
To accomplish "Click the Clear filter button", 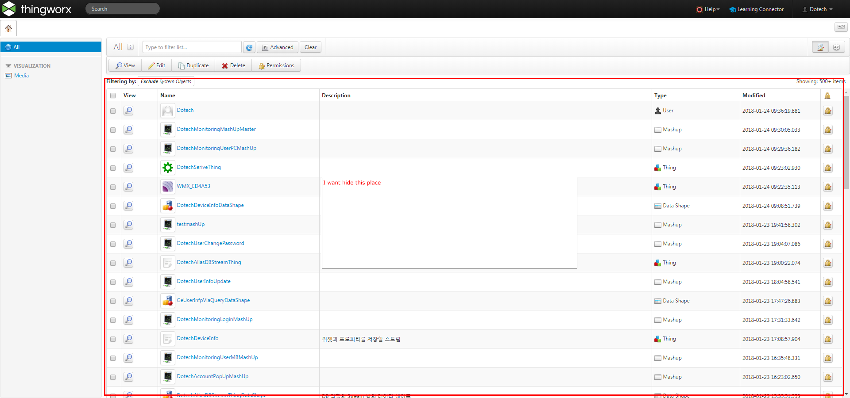I will tap(311, 47).
